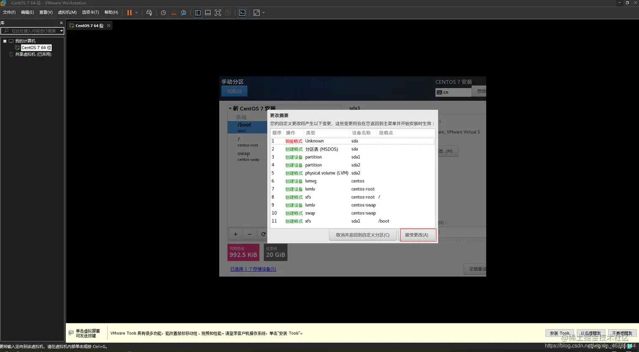Open the 帮助(H) menu

[111, 12]
